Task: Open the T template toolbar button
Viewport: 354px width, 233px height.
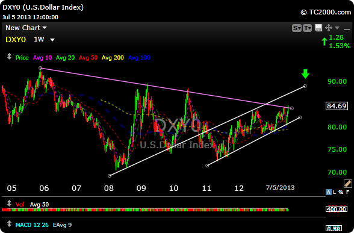Action: point(307,28)
